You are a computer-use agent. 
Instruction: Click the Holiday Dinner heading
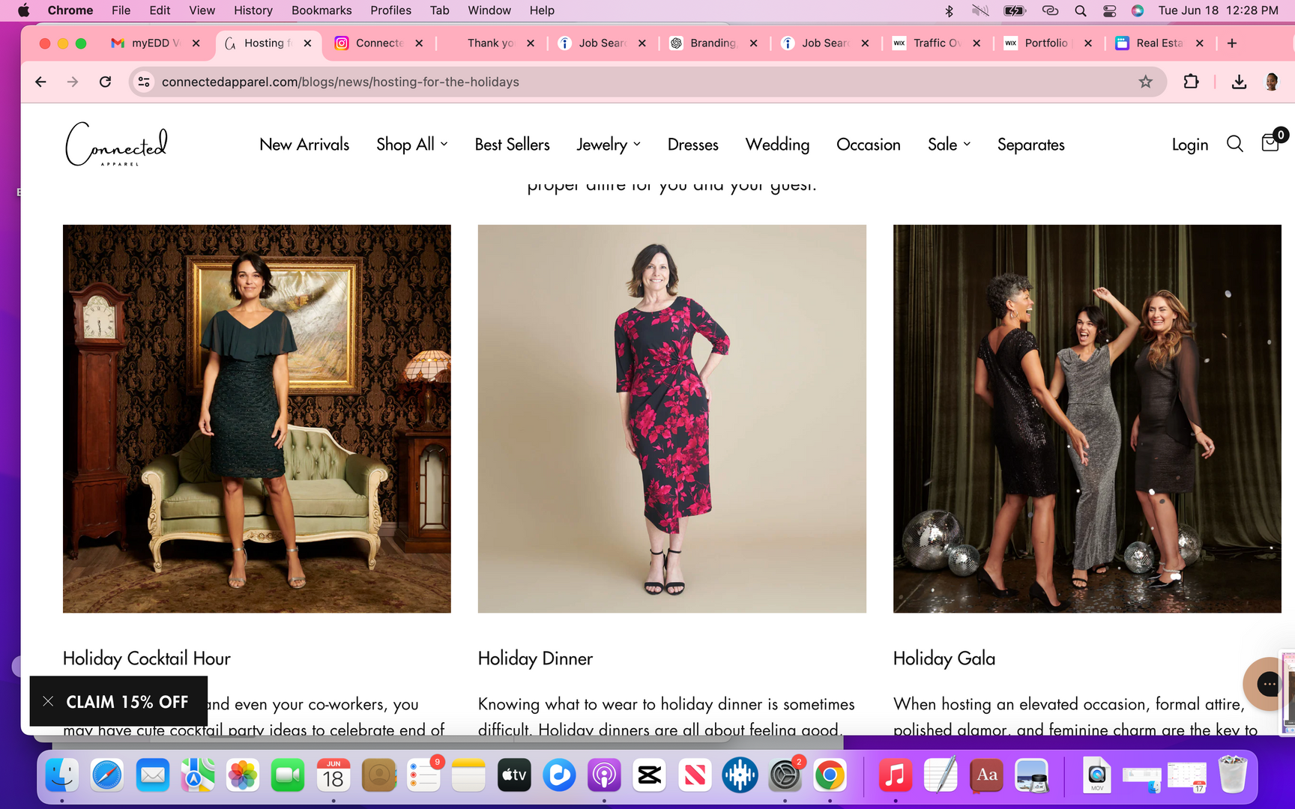(x=535, y=658)
